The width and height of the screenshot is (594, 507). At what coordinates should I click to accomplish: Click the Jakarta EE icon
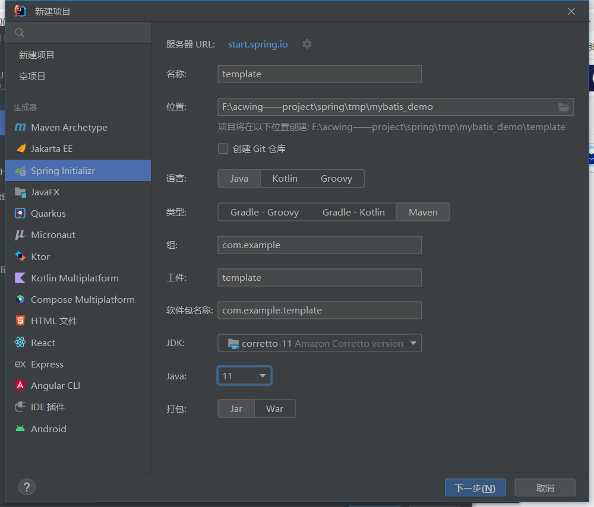(21, 148)
